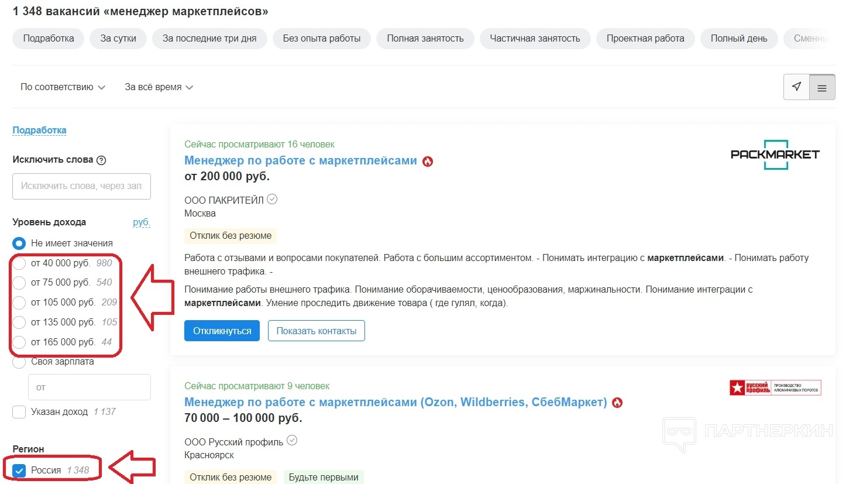Select the Полная занятость filter chip
This screenshot has width=863, height=484.
click(x=425, y=39)
